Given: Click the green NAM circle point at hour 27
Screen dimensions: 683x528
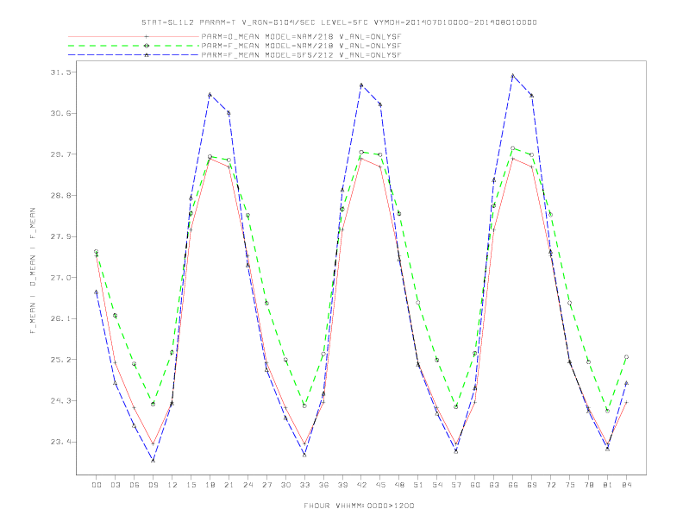Looking at the screenshot, I should (x=266, y=303).
